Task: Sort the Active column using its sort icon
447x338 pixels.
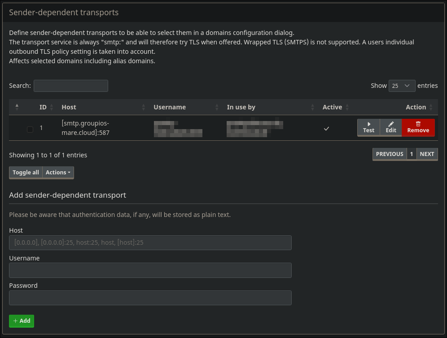Action: [x=347, y=107]
